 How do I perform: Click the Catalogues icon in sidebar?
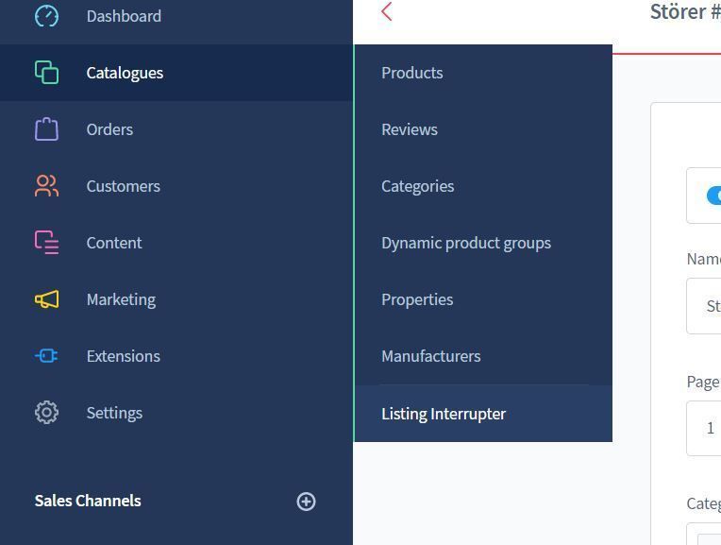point(46,73)
